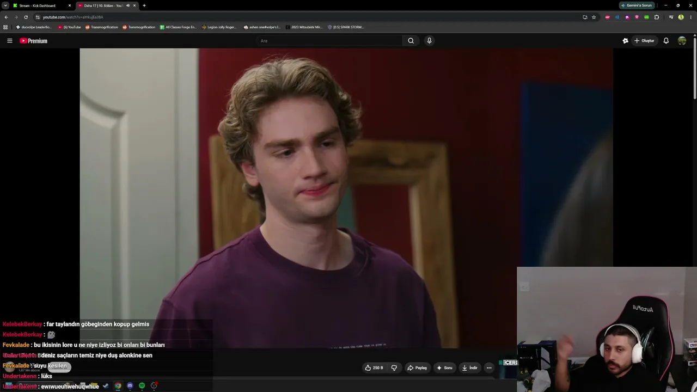Click the YouTube search magnifier button
697x392 pixels.
[411, 41]
